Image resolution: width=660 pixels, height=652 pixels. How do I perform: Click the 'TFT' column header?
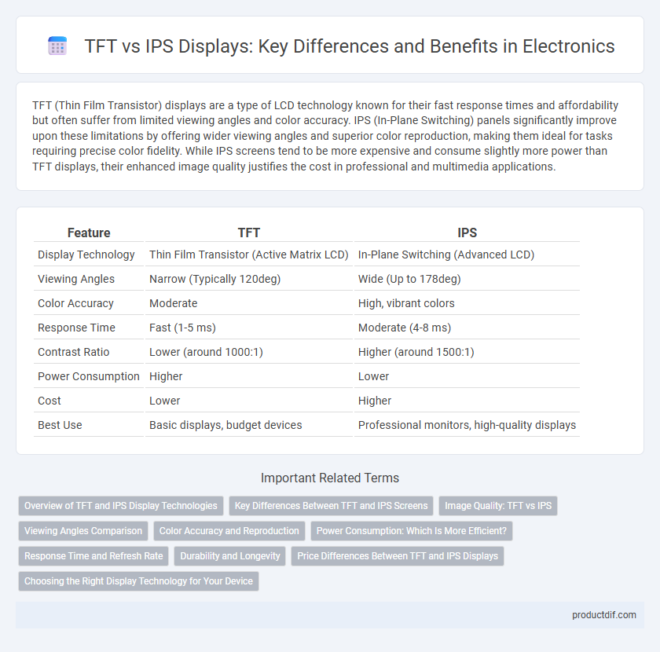tap(249, 233)
